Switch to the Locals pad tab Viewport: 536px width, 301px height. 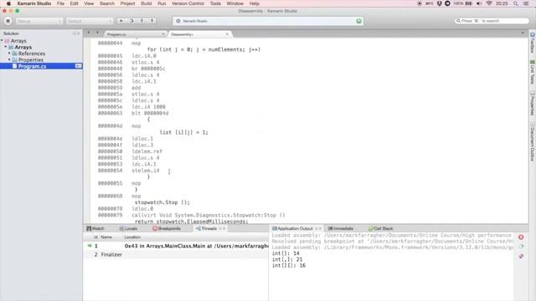coord(128,228)
